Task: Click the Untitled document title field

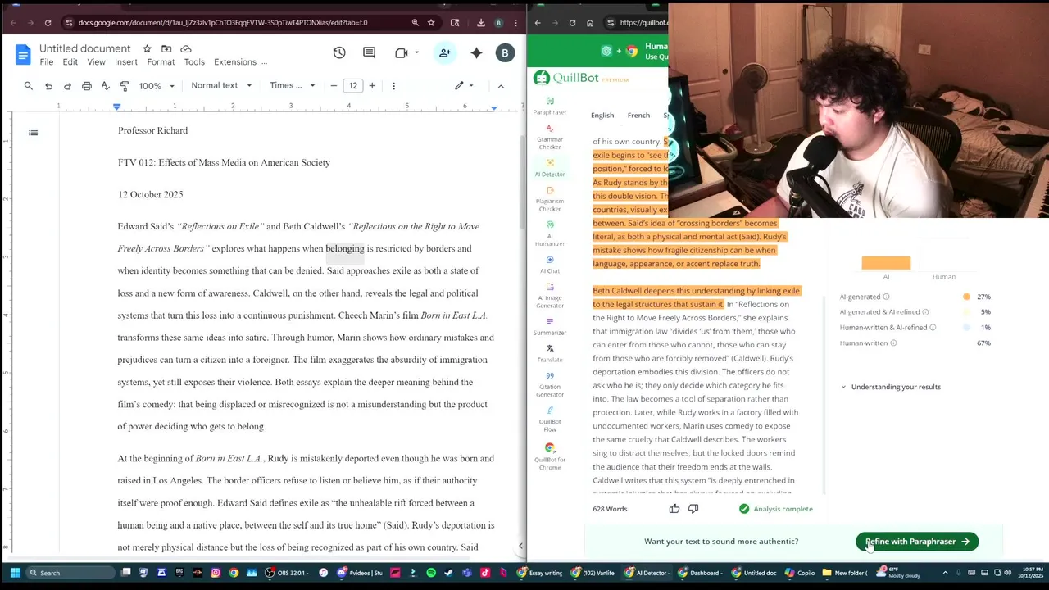Action: point(85,49)
